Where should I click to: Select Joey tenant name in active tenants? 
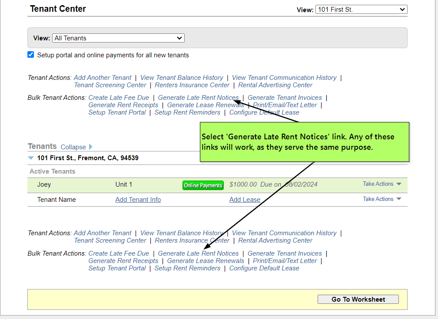point(44,184)
